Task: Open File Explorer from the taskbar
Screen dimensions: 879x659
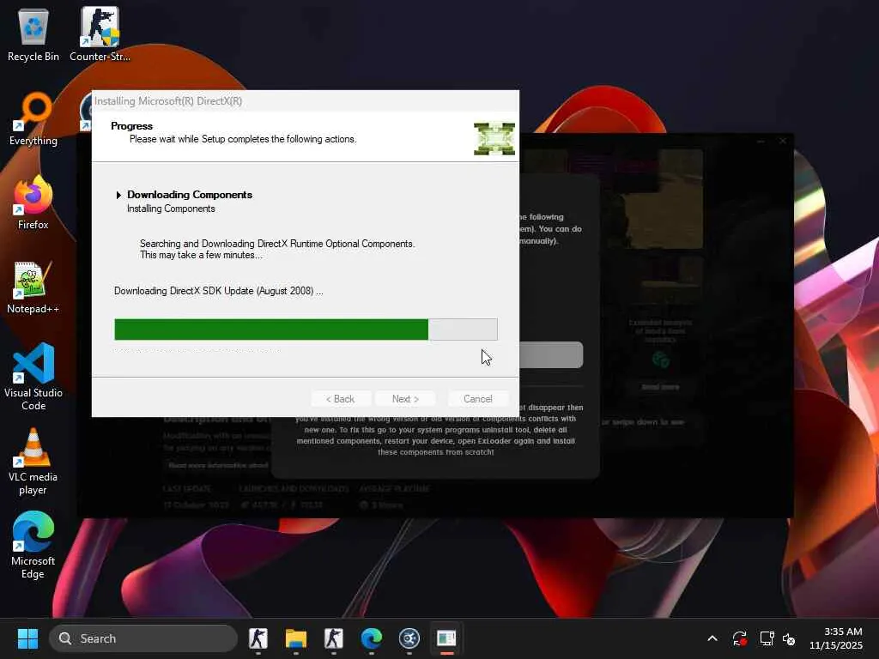Action: [x=295, y=638]
